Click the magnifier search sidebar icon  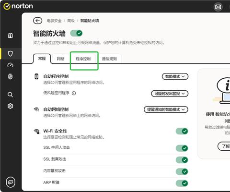tap(11, 95)
